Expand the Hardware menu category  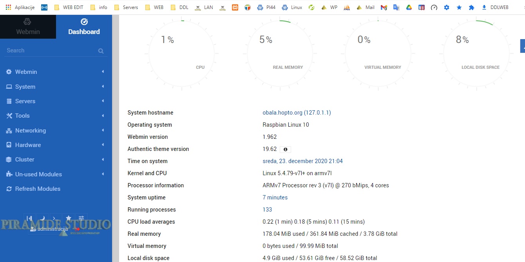pos(56,145)
